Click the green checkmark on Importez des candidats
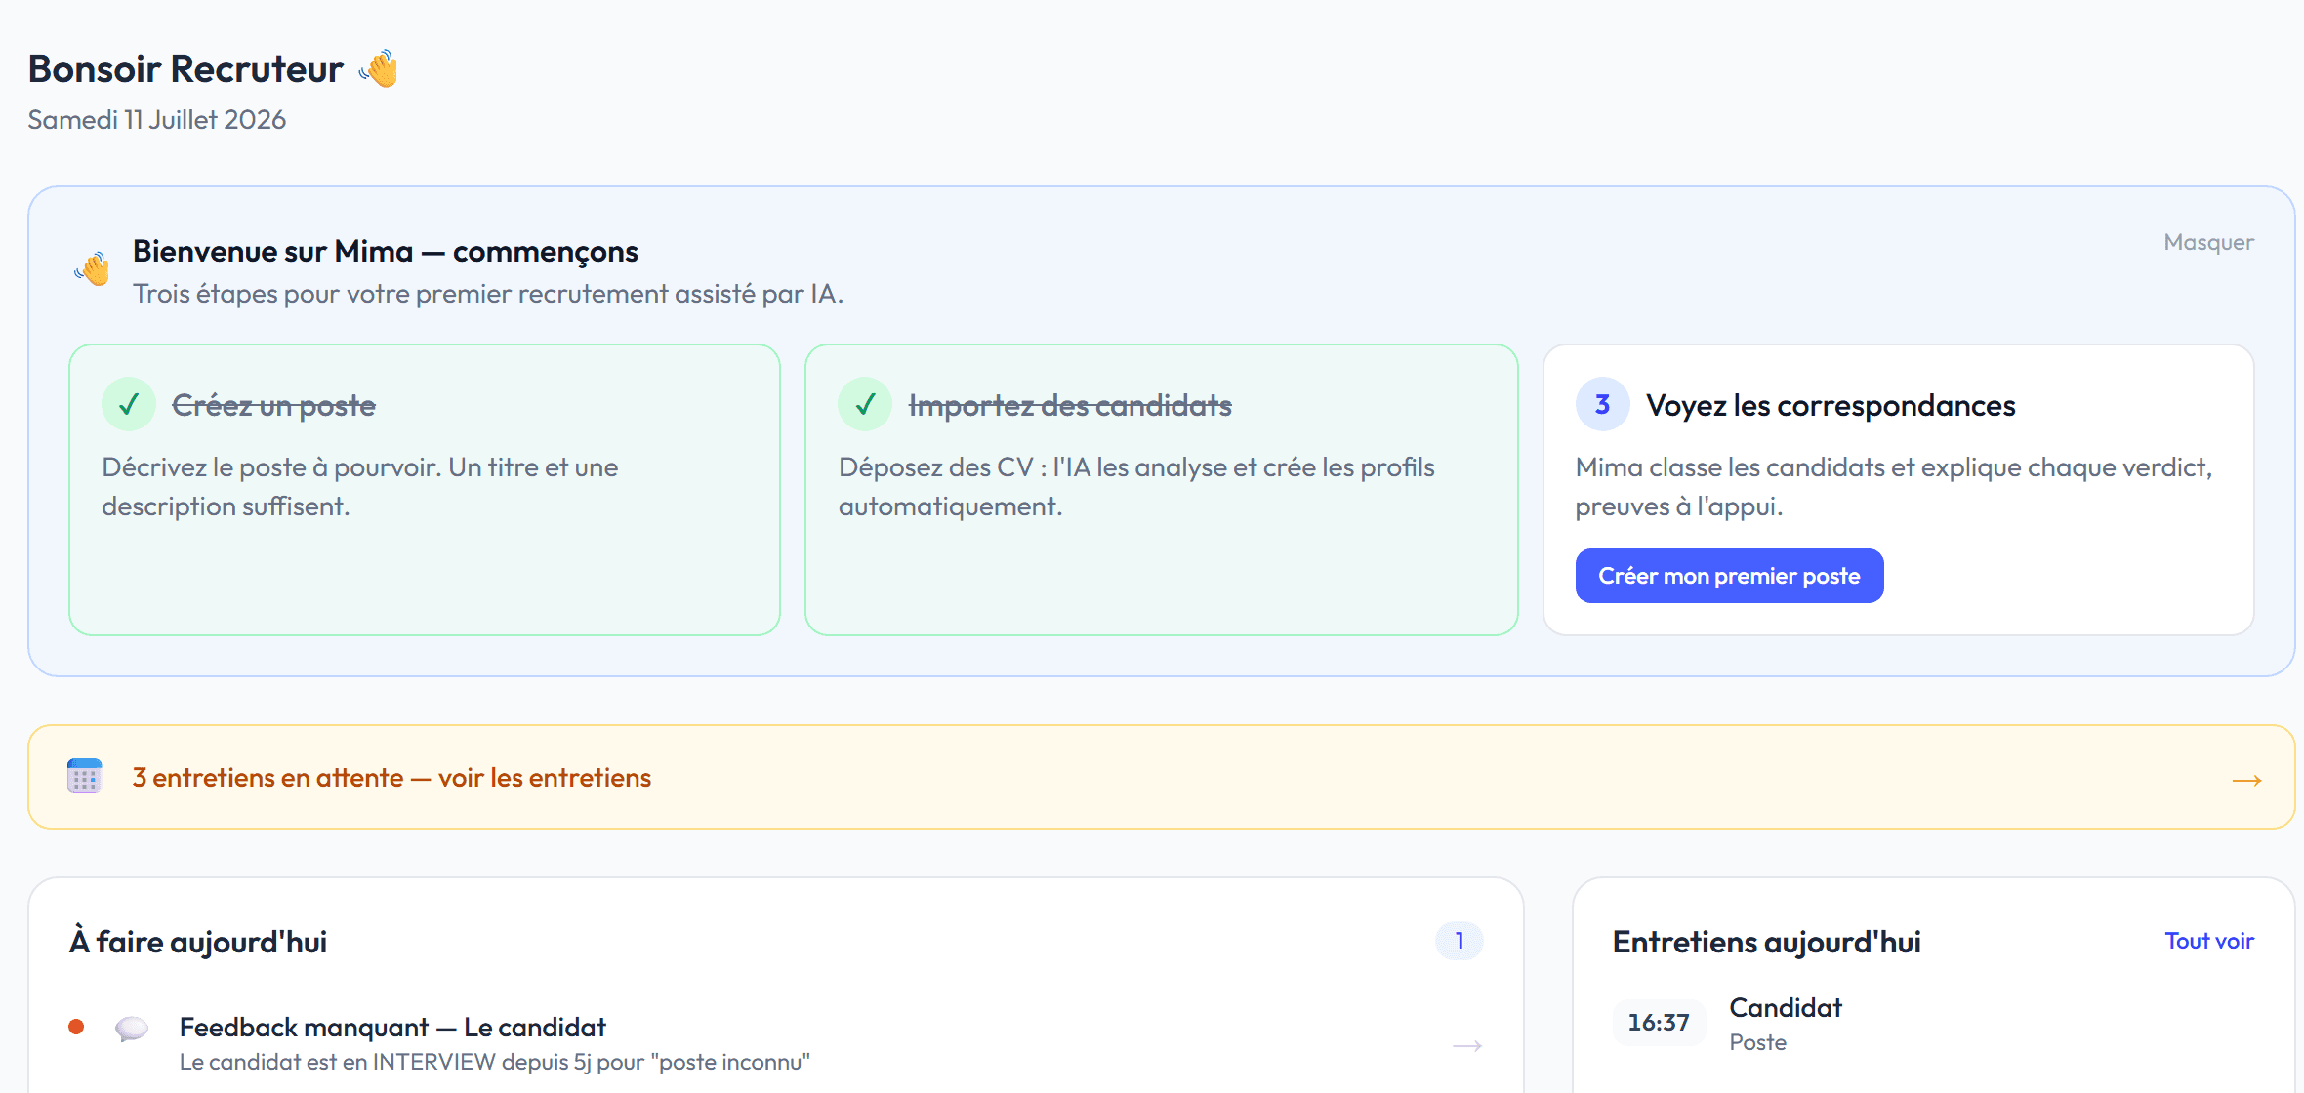The image size is (2304, 1093). pyautogui.click(x=865, y=404)
